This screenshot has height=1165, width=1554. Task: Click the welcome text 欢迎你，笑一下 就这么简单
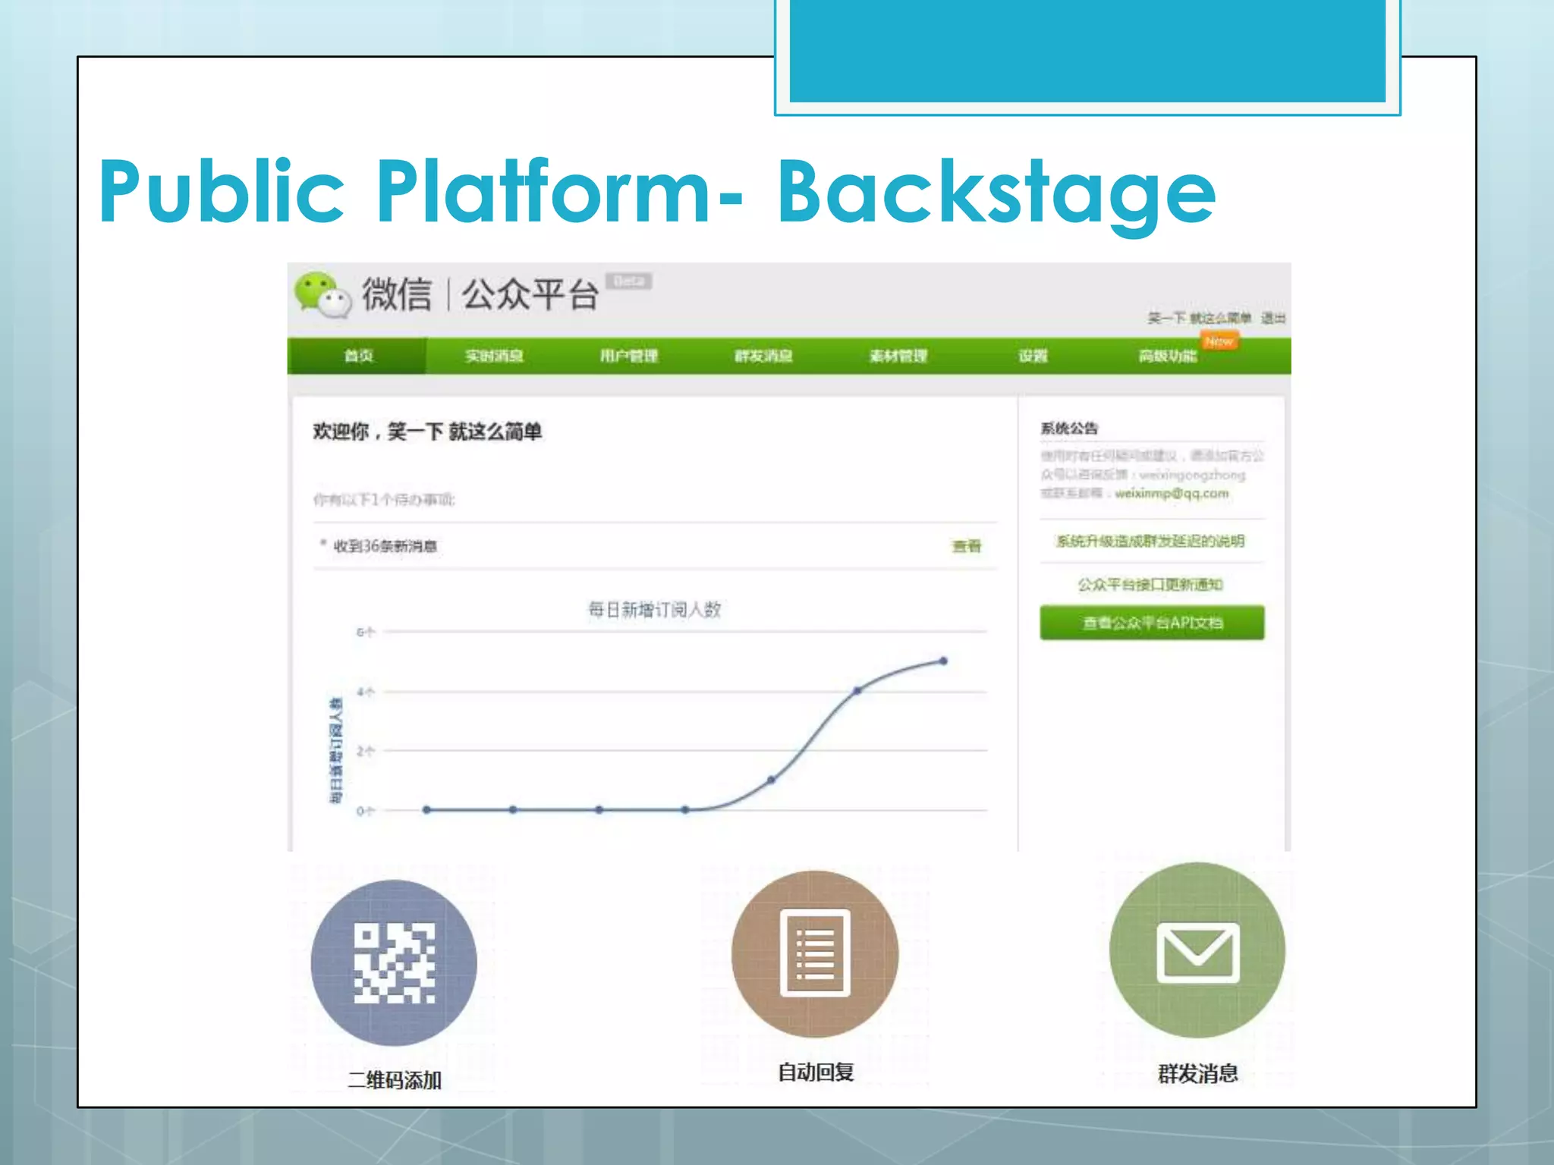pyautogui.click(x=427, y=432)
